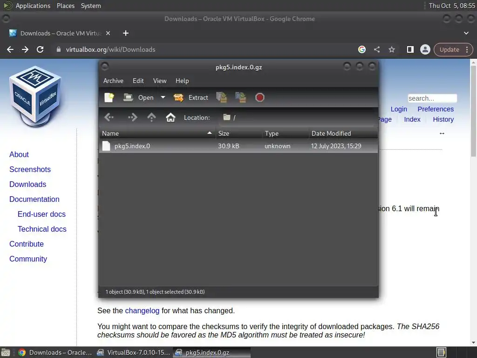Go back in archive location history
The width and height of the screenshot is (477, 358).
[109, 117]
